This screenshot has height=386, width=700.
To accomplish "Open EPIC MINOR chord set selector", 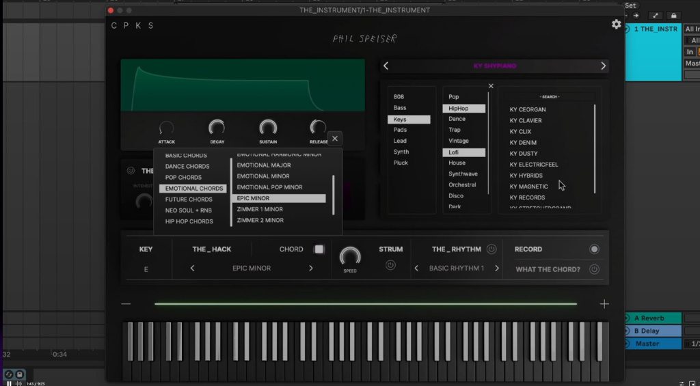I will pyautogui.click(x=252, y=268).
